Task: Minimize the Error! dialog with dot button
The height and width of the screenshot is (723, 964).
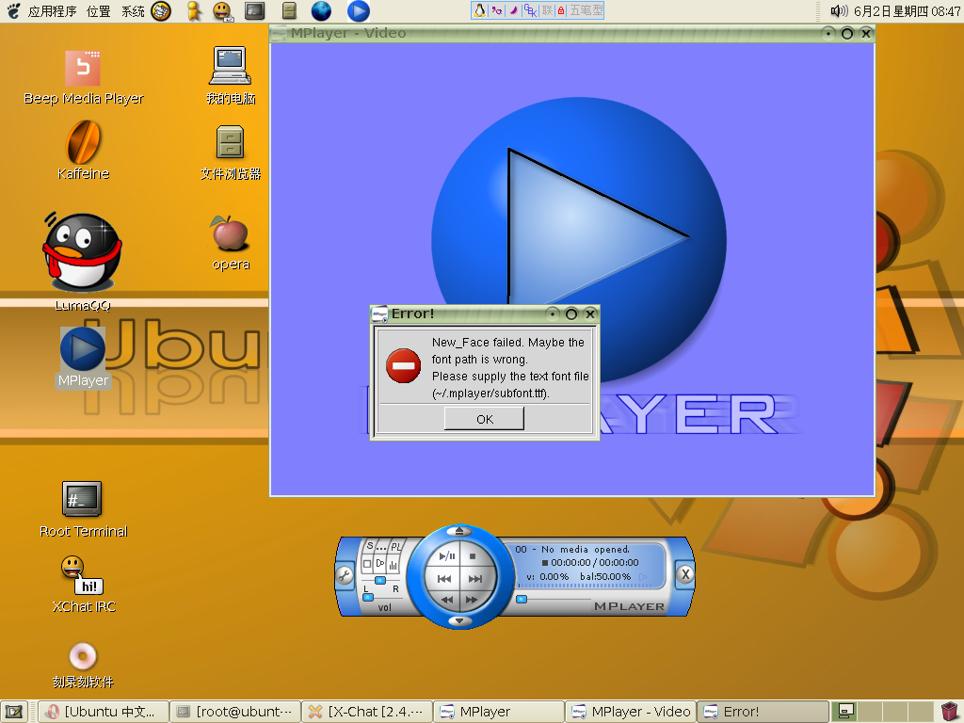Action: pos(552,314)
